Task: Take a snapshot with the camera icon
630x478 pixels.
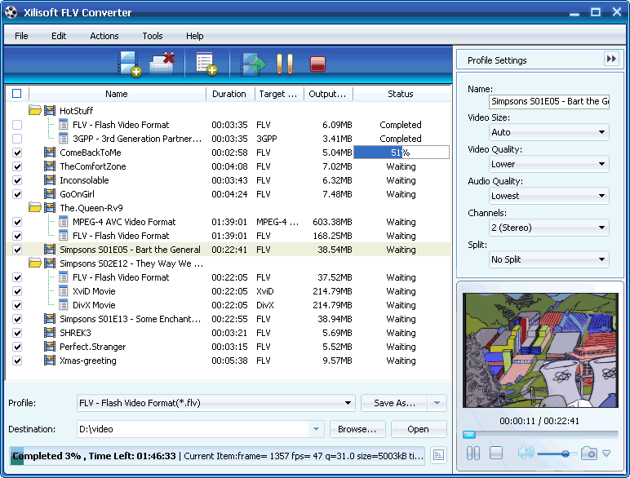Action: coord(589,454)
